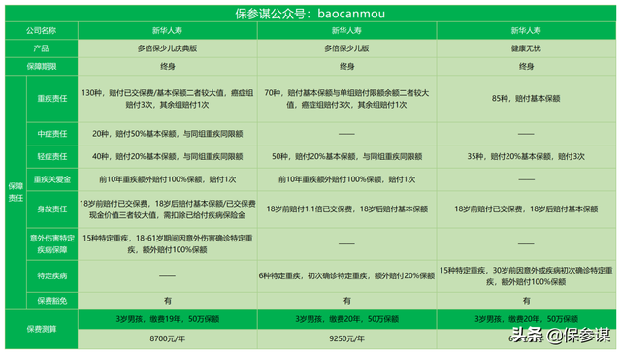Click the vertical '保障责任' label

[x=16, y=192]
